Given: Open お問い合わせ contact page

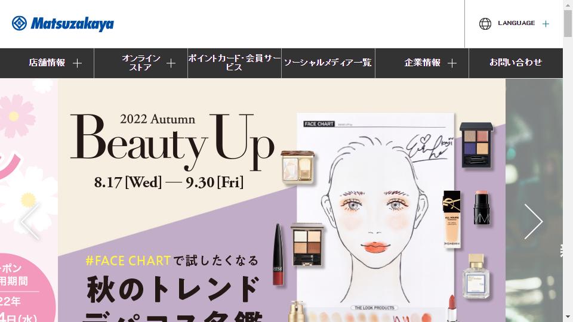Looking at the screenshot, I should click(516, 63).
